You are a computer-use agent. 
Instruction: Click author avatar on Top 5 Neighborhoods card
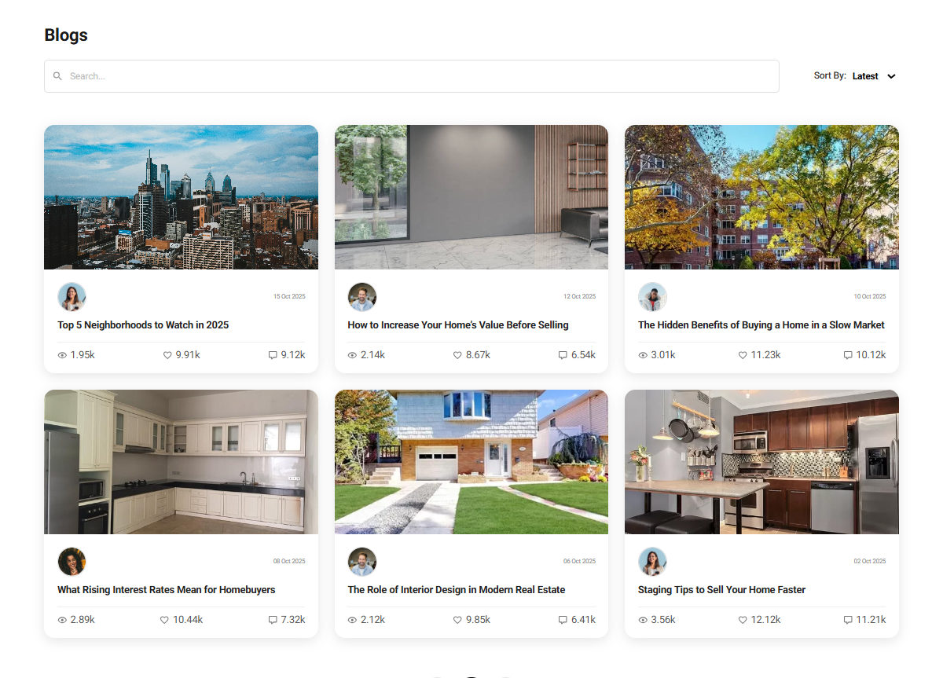pyautogui.click(x=72, y=297)
